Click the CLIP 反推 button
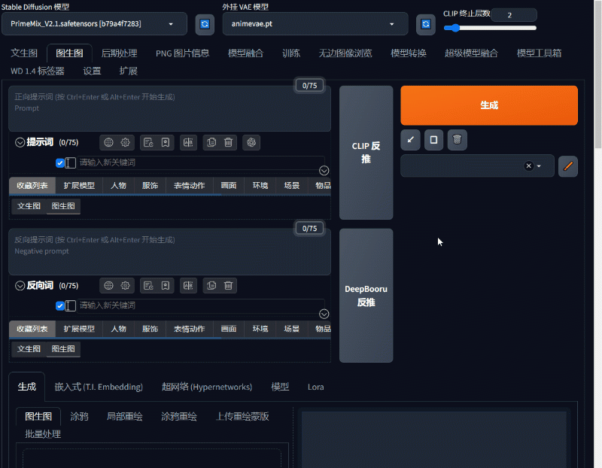The width and height of the screenshot is (602, 468). click(x=366, y=153)
